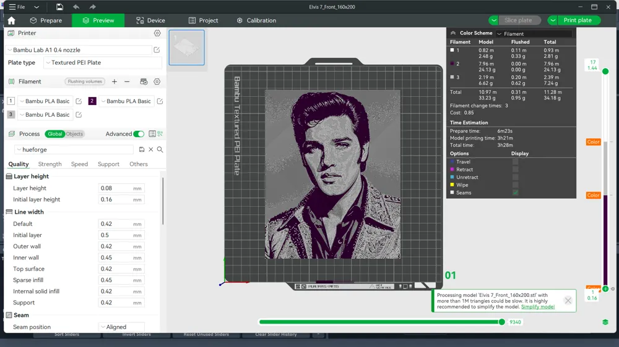The image size is (619, 347).
Task: Click the Print plate button
Action: tap(578, 20)
